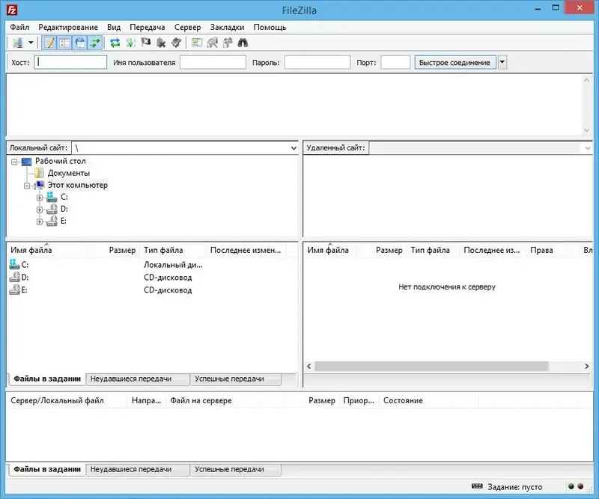Click the Хост input field
Viewport: 599px width, 499px height.
[x=70, y=62]
